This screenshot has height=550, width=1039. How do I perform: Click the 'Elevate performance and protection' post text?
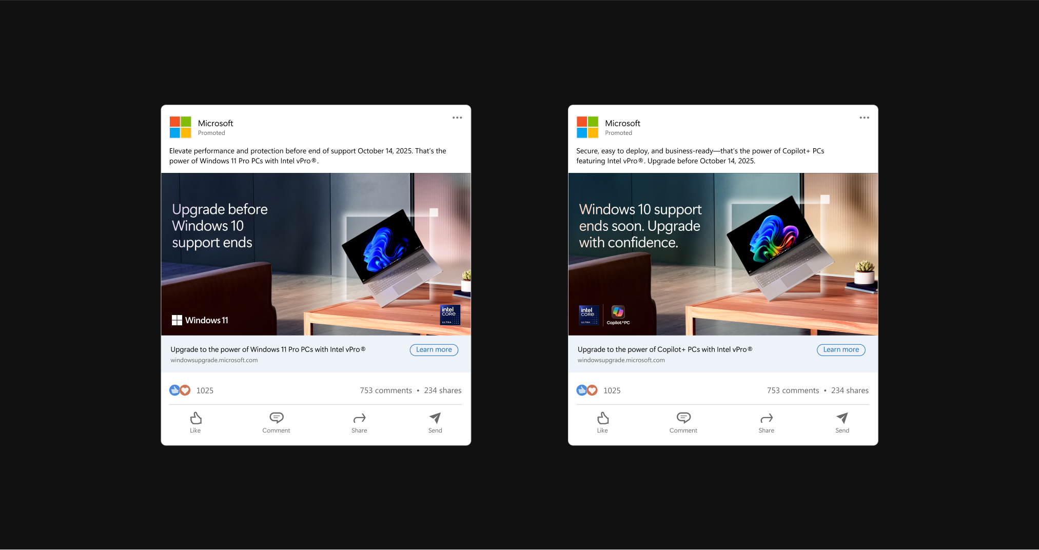pyautogui.click(x=308, y=156)
